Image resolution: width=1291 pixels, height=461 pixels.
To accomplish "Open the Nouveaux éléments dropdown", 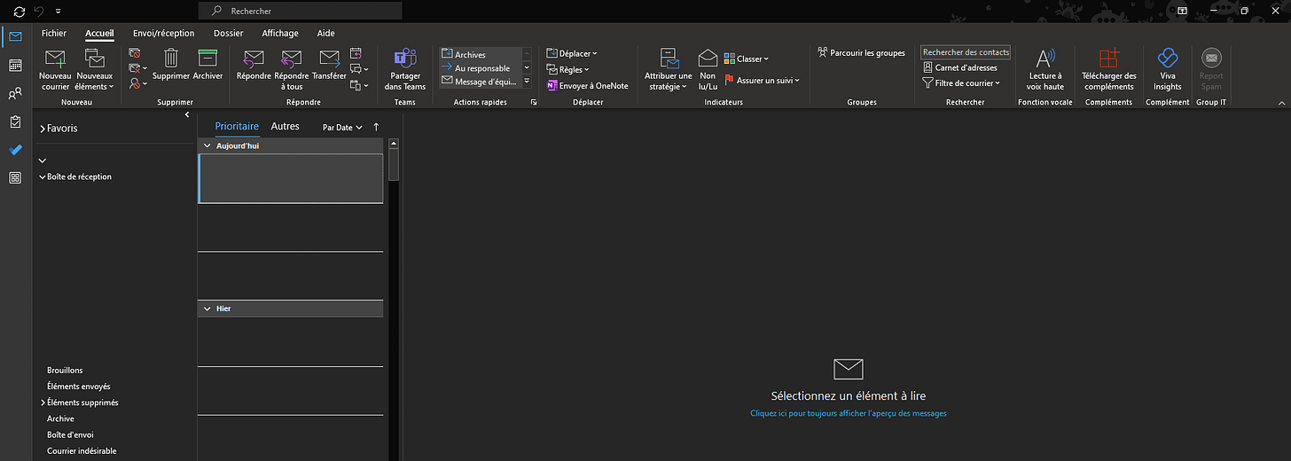I will pos(95,69).
